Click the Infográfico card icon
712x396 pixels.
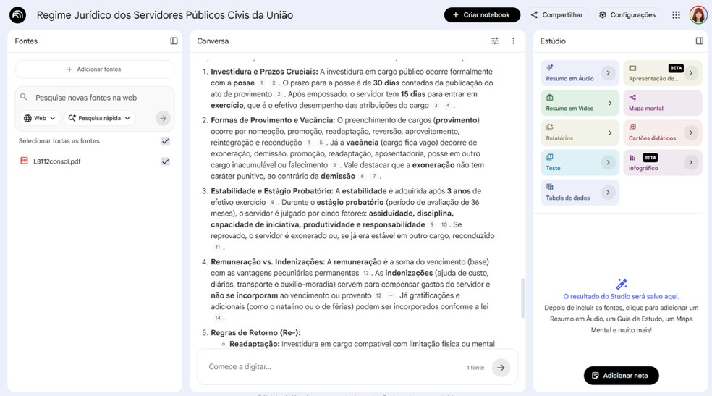pos(632,158)
